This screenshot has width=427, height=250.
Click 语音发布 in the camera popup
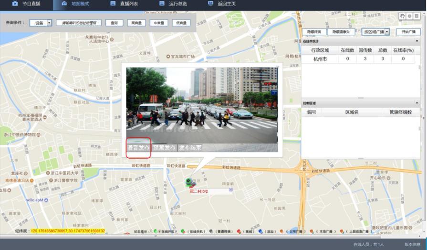pyautogui.click(x=138, y=148)
